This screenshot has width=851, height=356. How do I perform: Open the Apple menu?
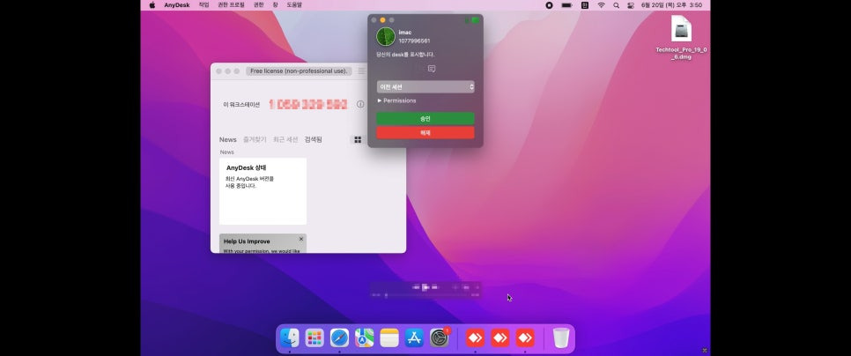[x=152, y=5]
